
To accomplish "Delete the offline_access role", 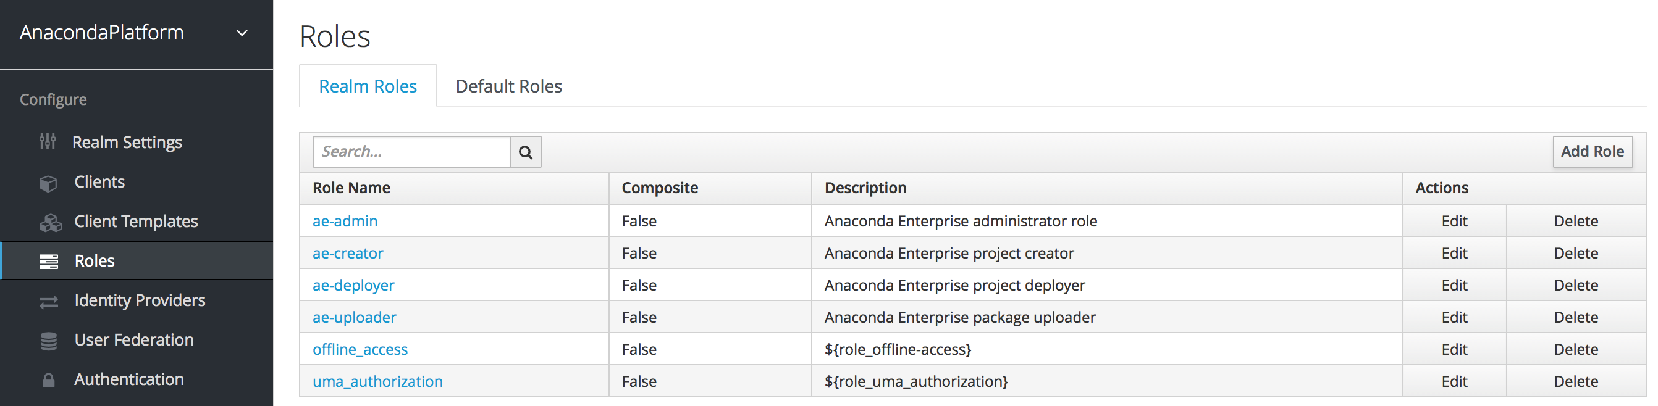I will [x=1575, y=349].
